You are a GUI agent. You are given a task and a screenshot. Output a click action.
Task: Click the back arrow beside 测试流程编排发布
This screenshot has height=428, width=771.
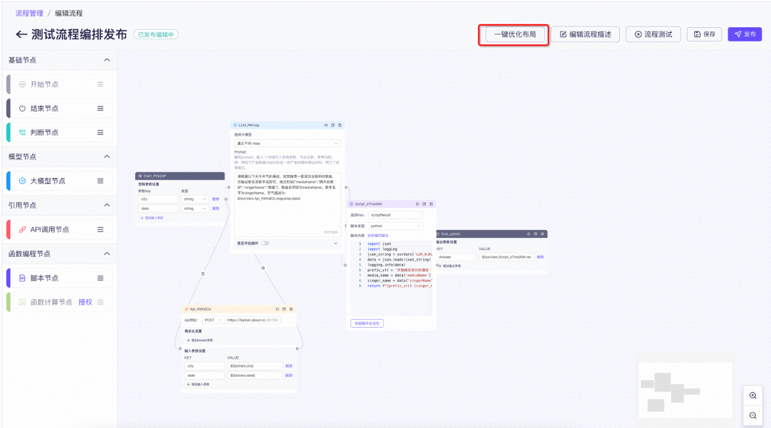[x=22, y=35]
